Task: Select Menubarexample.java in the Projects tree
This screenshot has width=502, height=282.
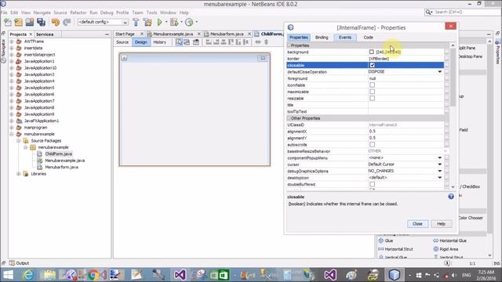Action: [64, 161]
